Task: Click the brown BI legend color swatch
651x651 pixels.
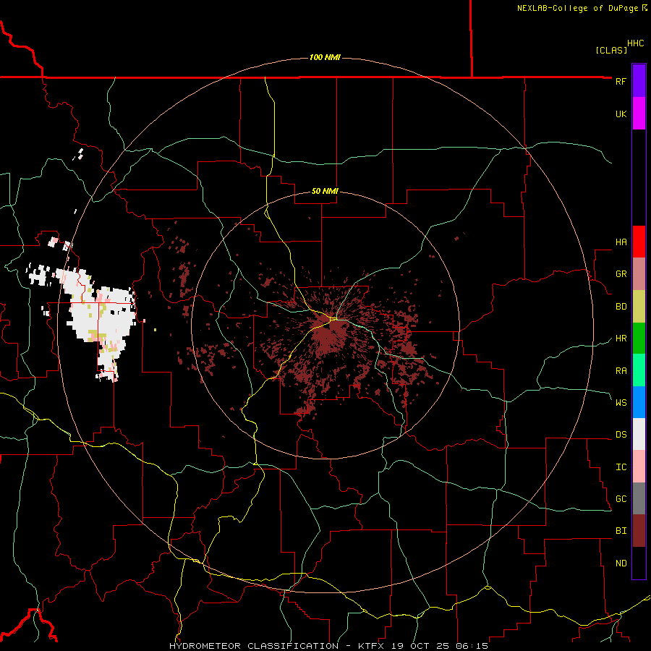Action: tap(639, 531)
